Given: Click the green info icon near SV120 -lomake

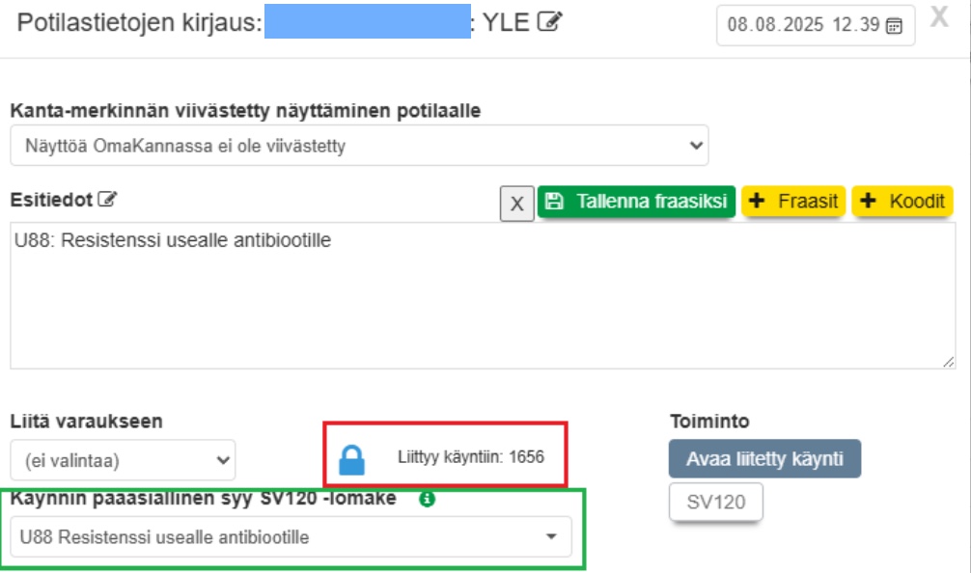Looking at the screenshot, I should 427,499.
